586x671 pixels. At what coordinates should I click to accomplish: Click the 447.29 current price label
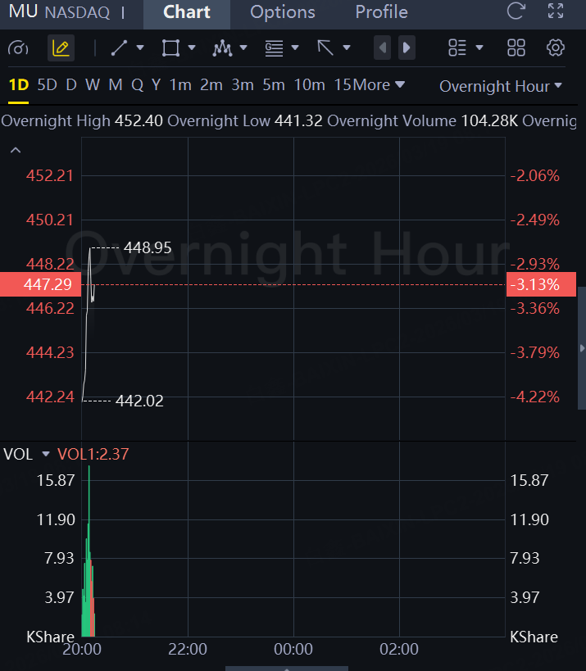click(x=41, y=285)
